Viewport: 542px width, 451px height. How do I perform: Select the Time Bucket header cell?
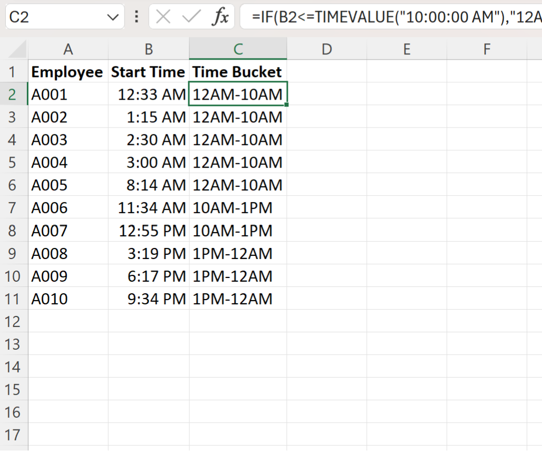(x=237, y=71)
